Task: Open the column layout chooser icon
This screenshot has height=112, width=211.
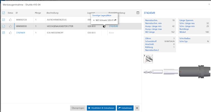Action: (x=138, y=13)
